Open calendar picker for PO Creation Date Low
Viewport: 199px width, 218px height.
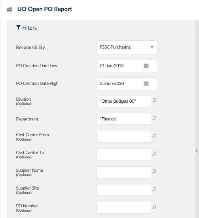146,66
